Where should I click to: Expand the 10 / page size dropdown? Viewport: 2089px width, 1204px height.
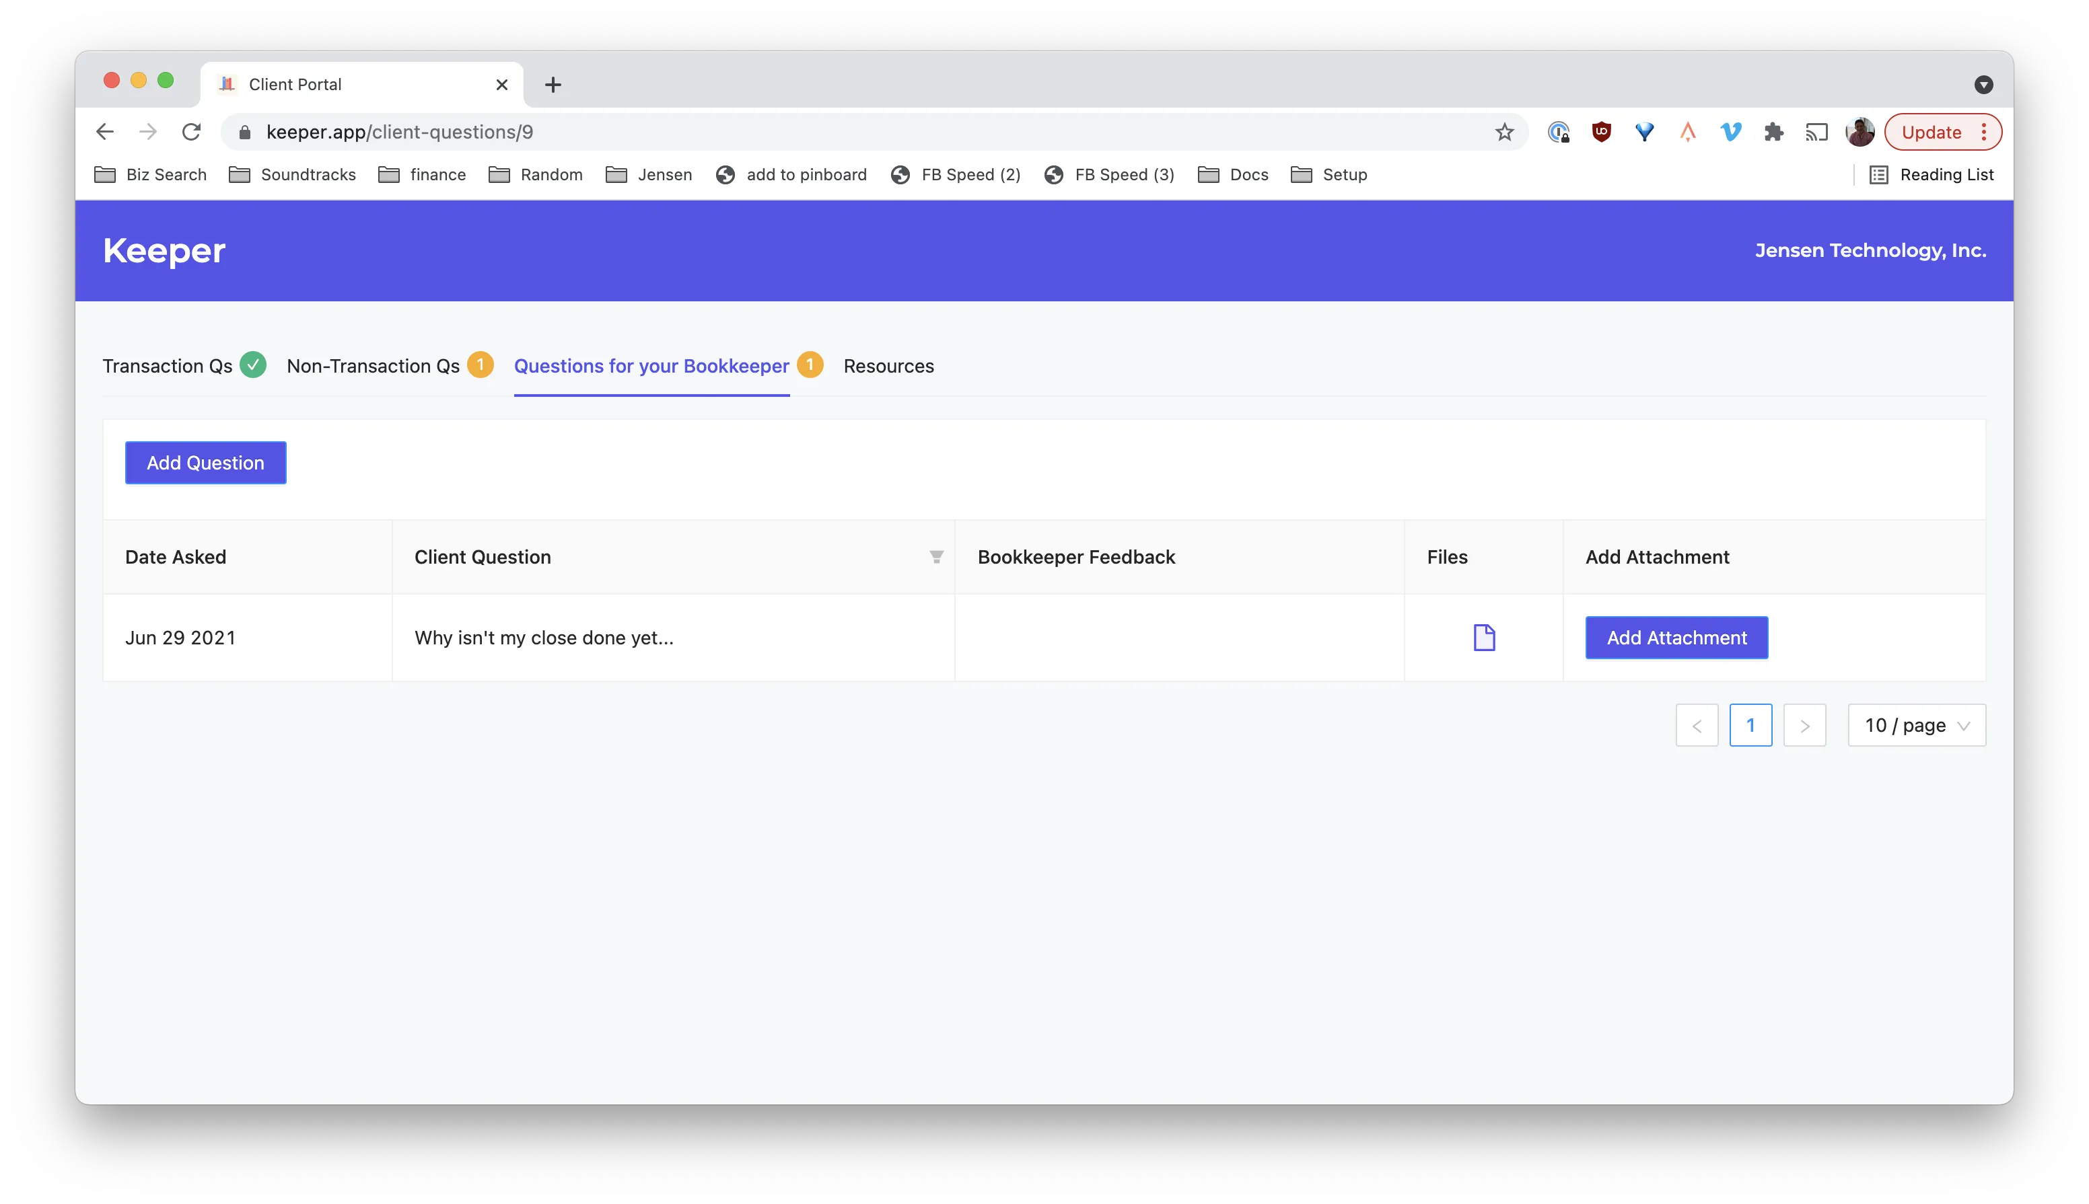tap(1916, 725)
